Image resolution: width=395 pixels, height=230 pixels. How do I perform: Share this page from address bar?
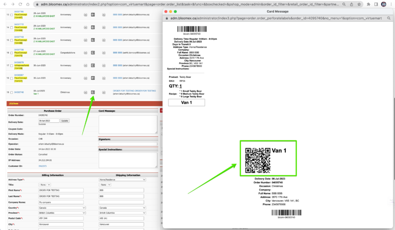pos(352,4)
